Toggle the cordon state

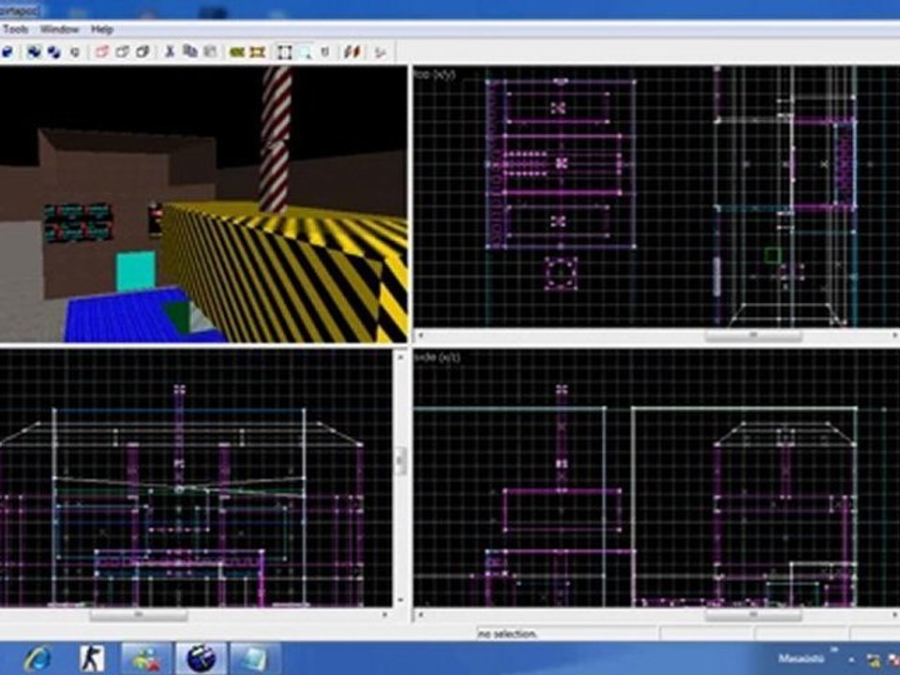pyautogui.click(x=237, y=52)
